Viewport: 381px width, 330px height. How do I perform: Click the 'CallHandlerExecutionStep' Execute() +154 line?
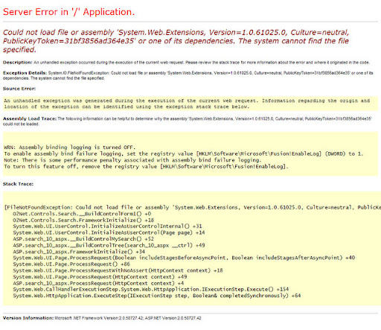[151, 289]
